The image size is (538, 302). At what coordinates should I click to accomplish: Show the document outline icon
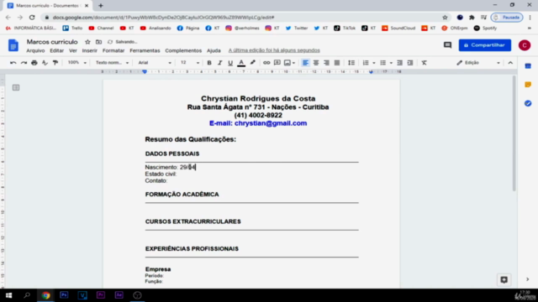pyautogui.click(x=16, y=87)
